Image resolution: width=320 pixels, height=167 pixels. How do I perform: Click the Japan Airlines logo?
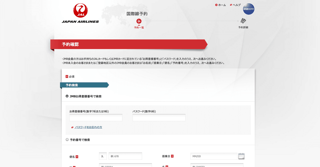pyautogui.click(x=80, y=12)
